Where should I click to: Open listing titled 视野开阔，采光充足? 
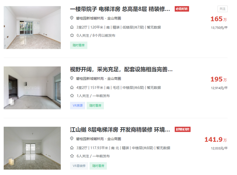pyautogui.click(x=121, y=70)
